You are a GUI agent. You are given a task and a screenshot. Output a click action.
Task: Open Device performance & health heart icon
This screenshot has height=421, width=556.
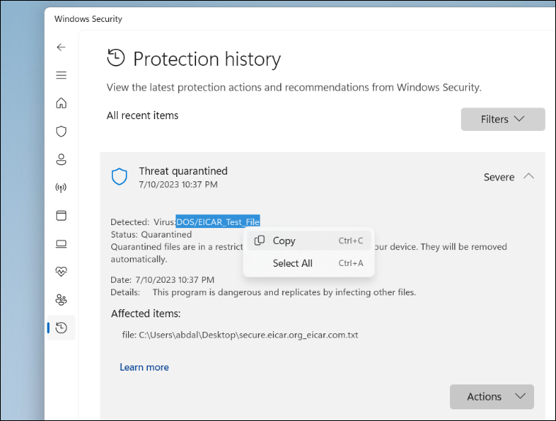pyautogui.click(x=61, y=272)
